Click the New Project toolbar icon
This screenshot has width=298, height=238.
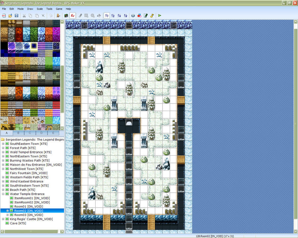(4, 16)
